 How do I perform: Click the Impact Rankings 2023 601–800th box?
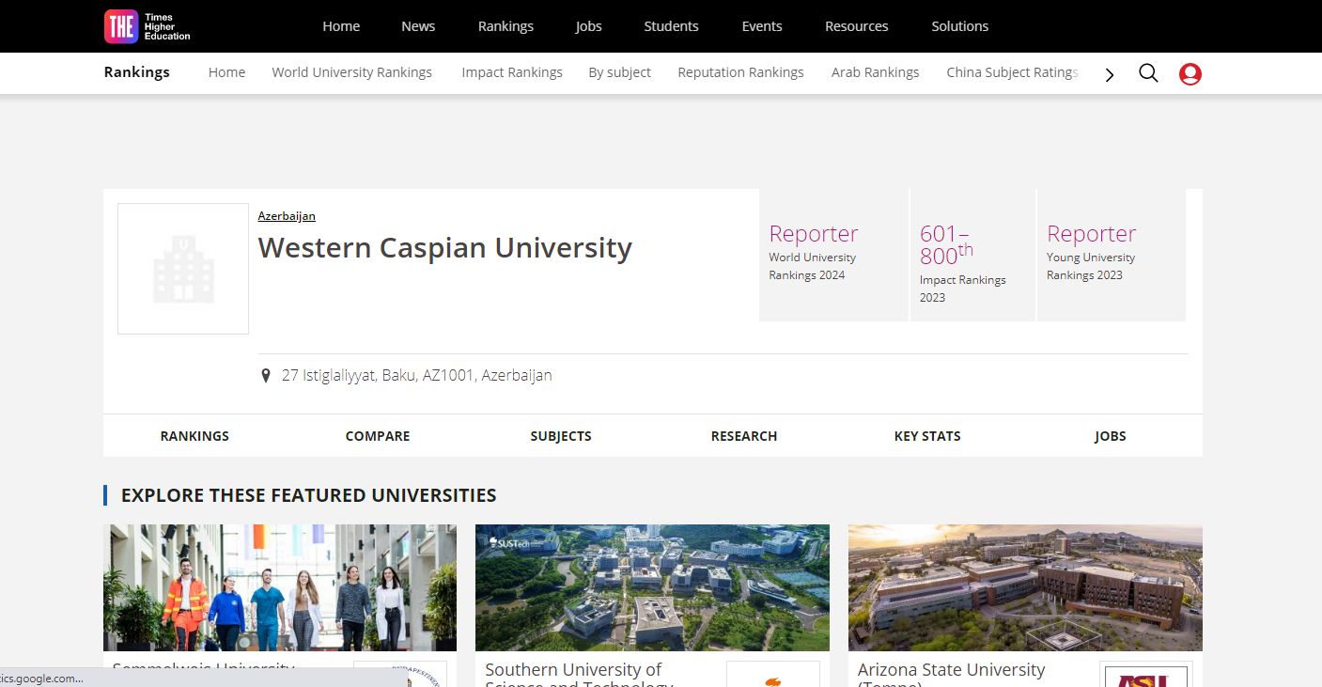pyautogui.click(x=972, y=256)
